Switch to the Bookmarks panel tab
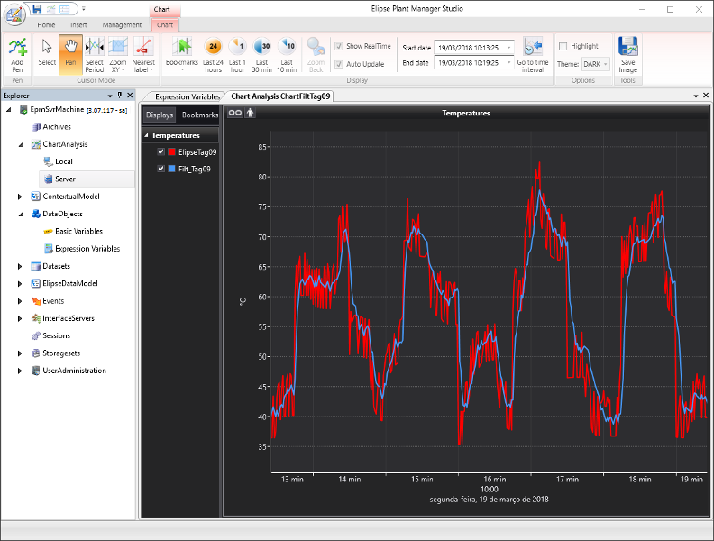This screenshot has width=714, height=541. click(x=200, y=115)
